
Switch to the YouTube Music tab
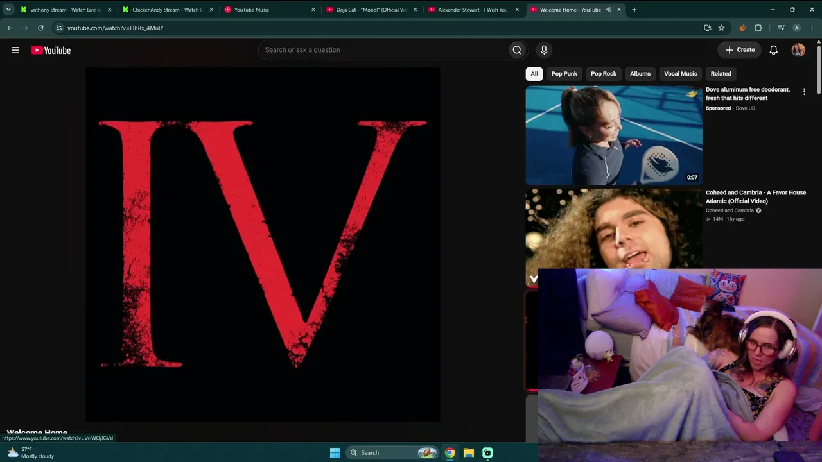[x=270, y=10]
